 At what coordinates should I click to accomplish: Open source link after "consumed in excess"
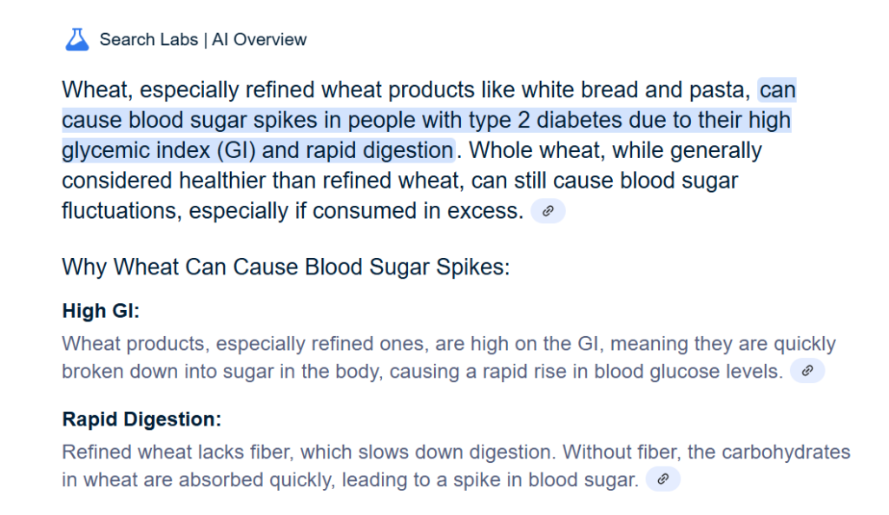pos(548,211)
